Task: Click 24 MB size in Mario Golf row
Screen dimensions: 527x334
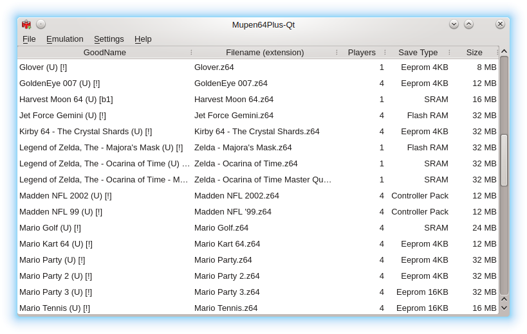Action: click(x=485, y=228)
